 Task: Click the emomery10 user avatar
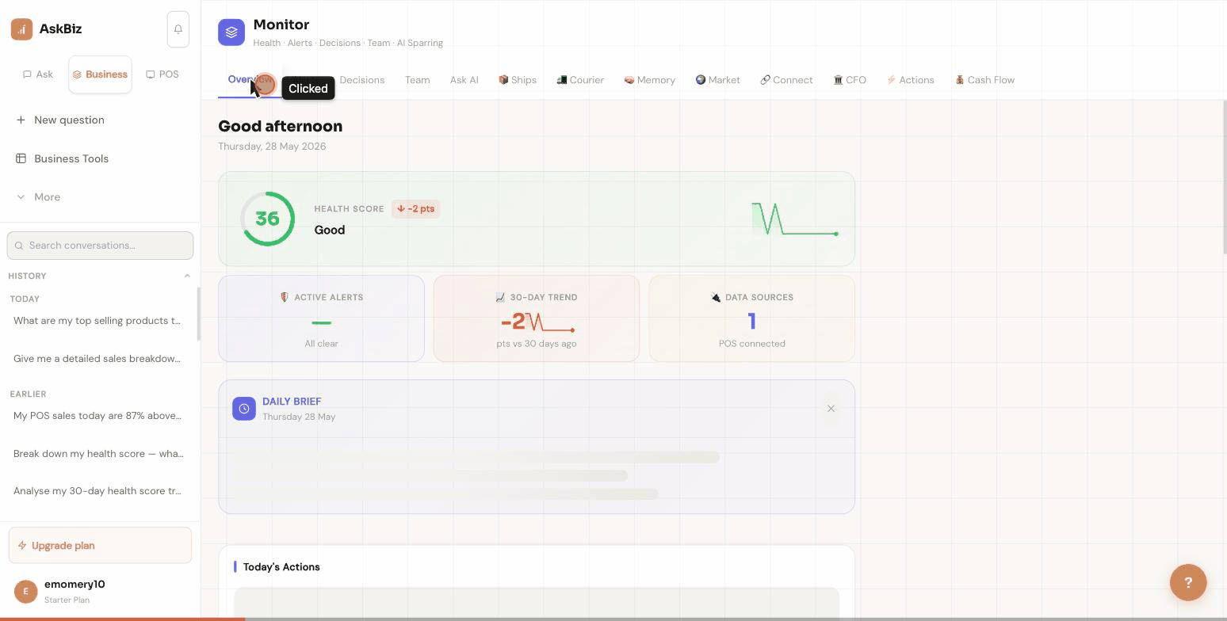25,591
